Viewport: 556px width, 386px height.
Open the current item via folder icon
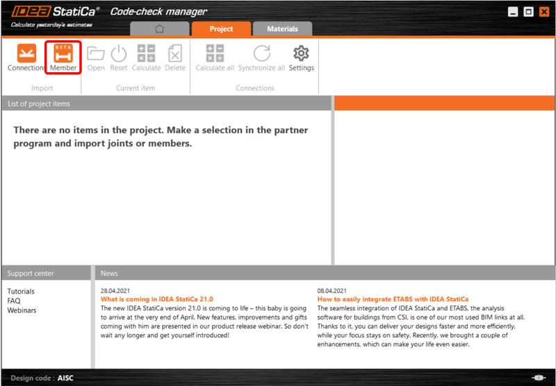click(96, 58)
